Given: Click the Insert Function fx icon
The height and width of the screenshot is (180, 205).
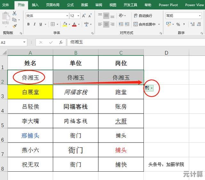Looking at the screenshot, I should pyautogui.click(x=61, y=42).
